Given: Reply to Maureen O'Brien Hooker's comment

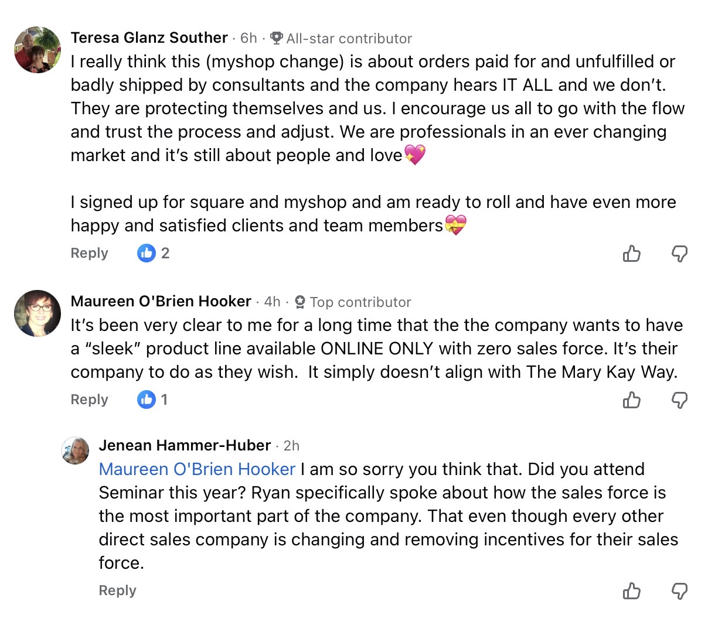Looking at the screenshot, I should [x=89, y=400].
